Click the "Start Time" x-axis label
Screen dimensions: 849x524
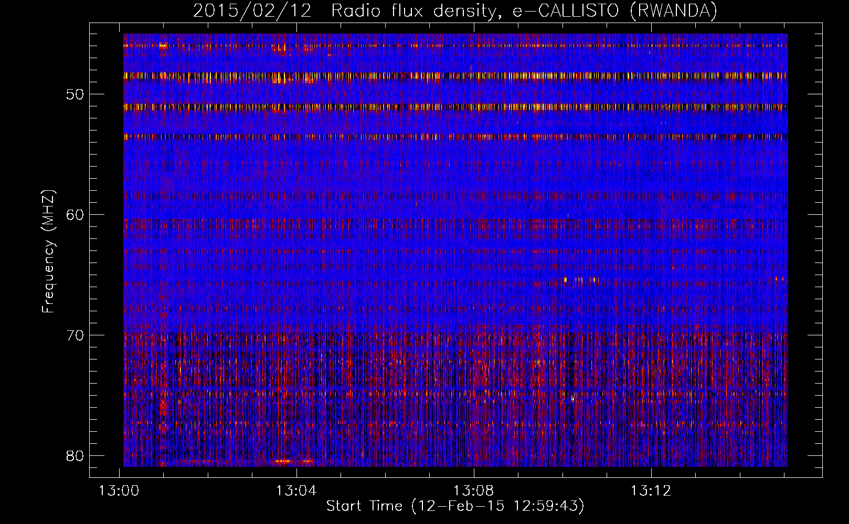[x=364, y=506]
